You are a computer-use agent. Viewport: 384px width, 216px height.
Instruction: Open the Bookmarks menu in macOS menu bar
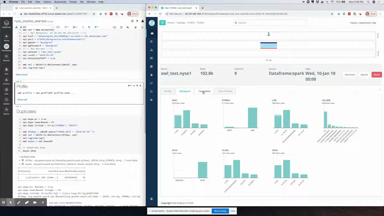point(60,2)
